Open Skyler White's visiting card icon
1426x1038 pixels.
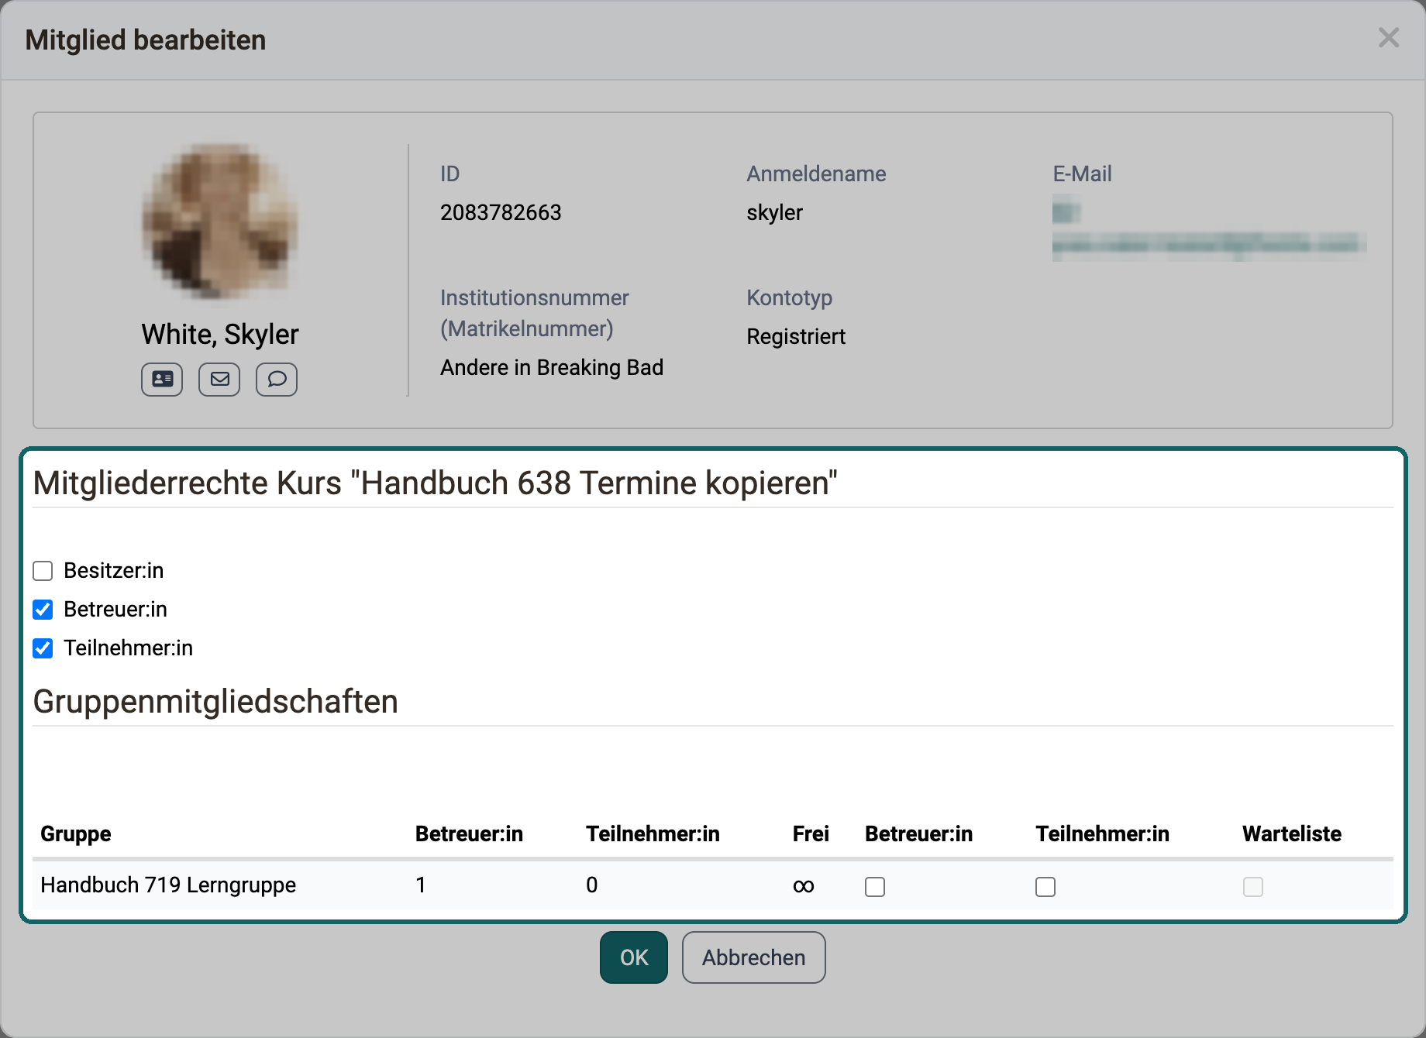[162, 380]
